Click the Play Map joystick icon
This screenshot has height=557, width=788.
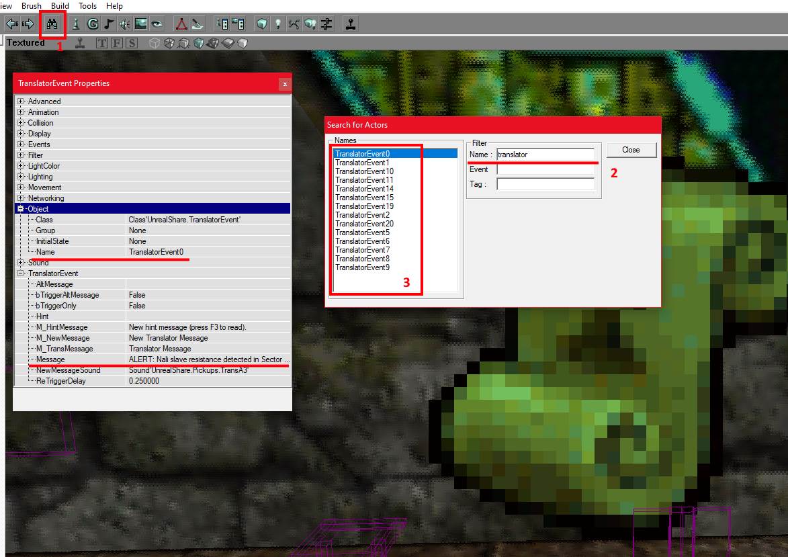point(351,24)
